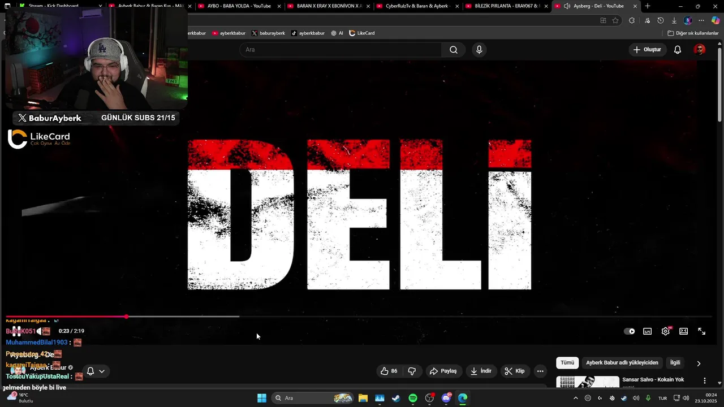Select the İlgili filter chip
The image size is (724, 407).
(x=675, y=362)
